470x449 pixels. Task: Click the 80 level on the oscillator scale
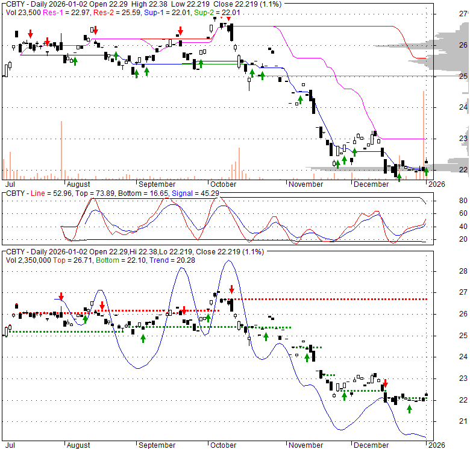(x=447, y=201)
